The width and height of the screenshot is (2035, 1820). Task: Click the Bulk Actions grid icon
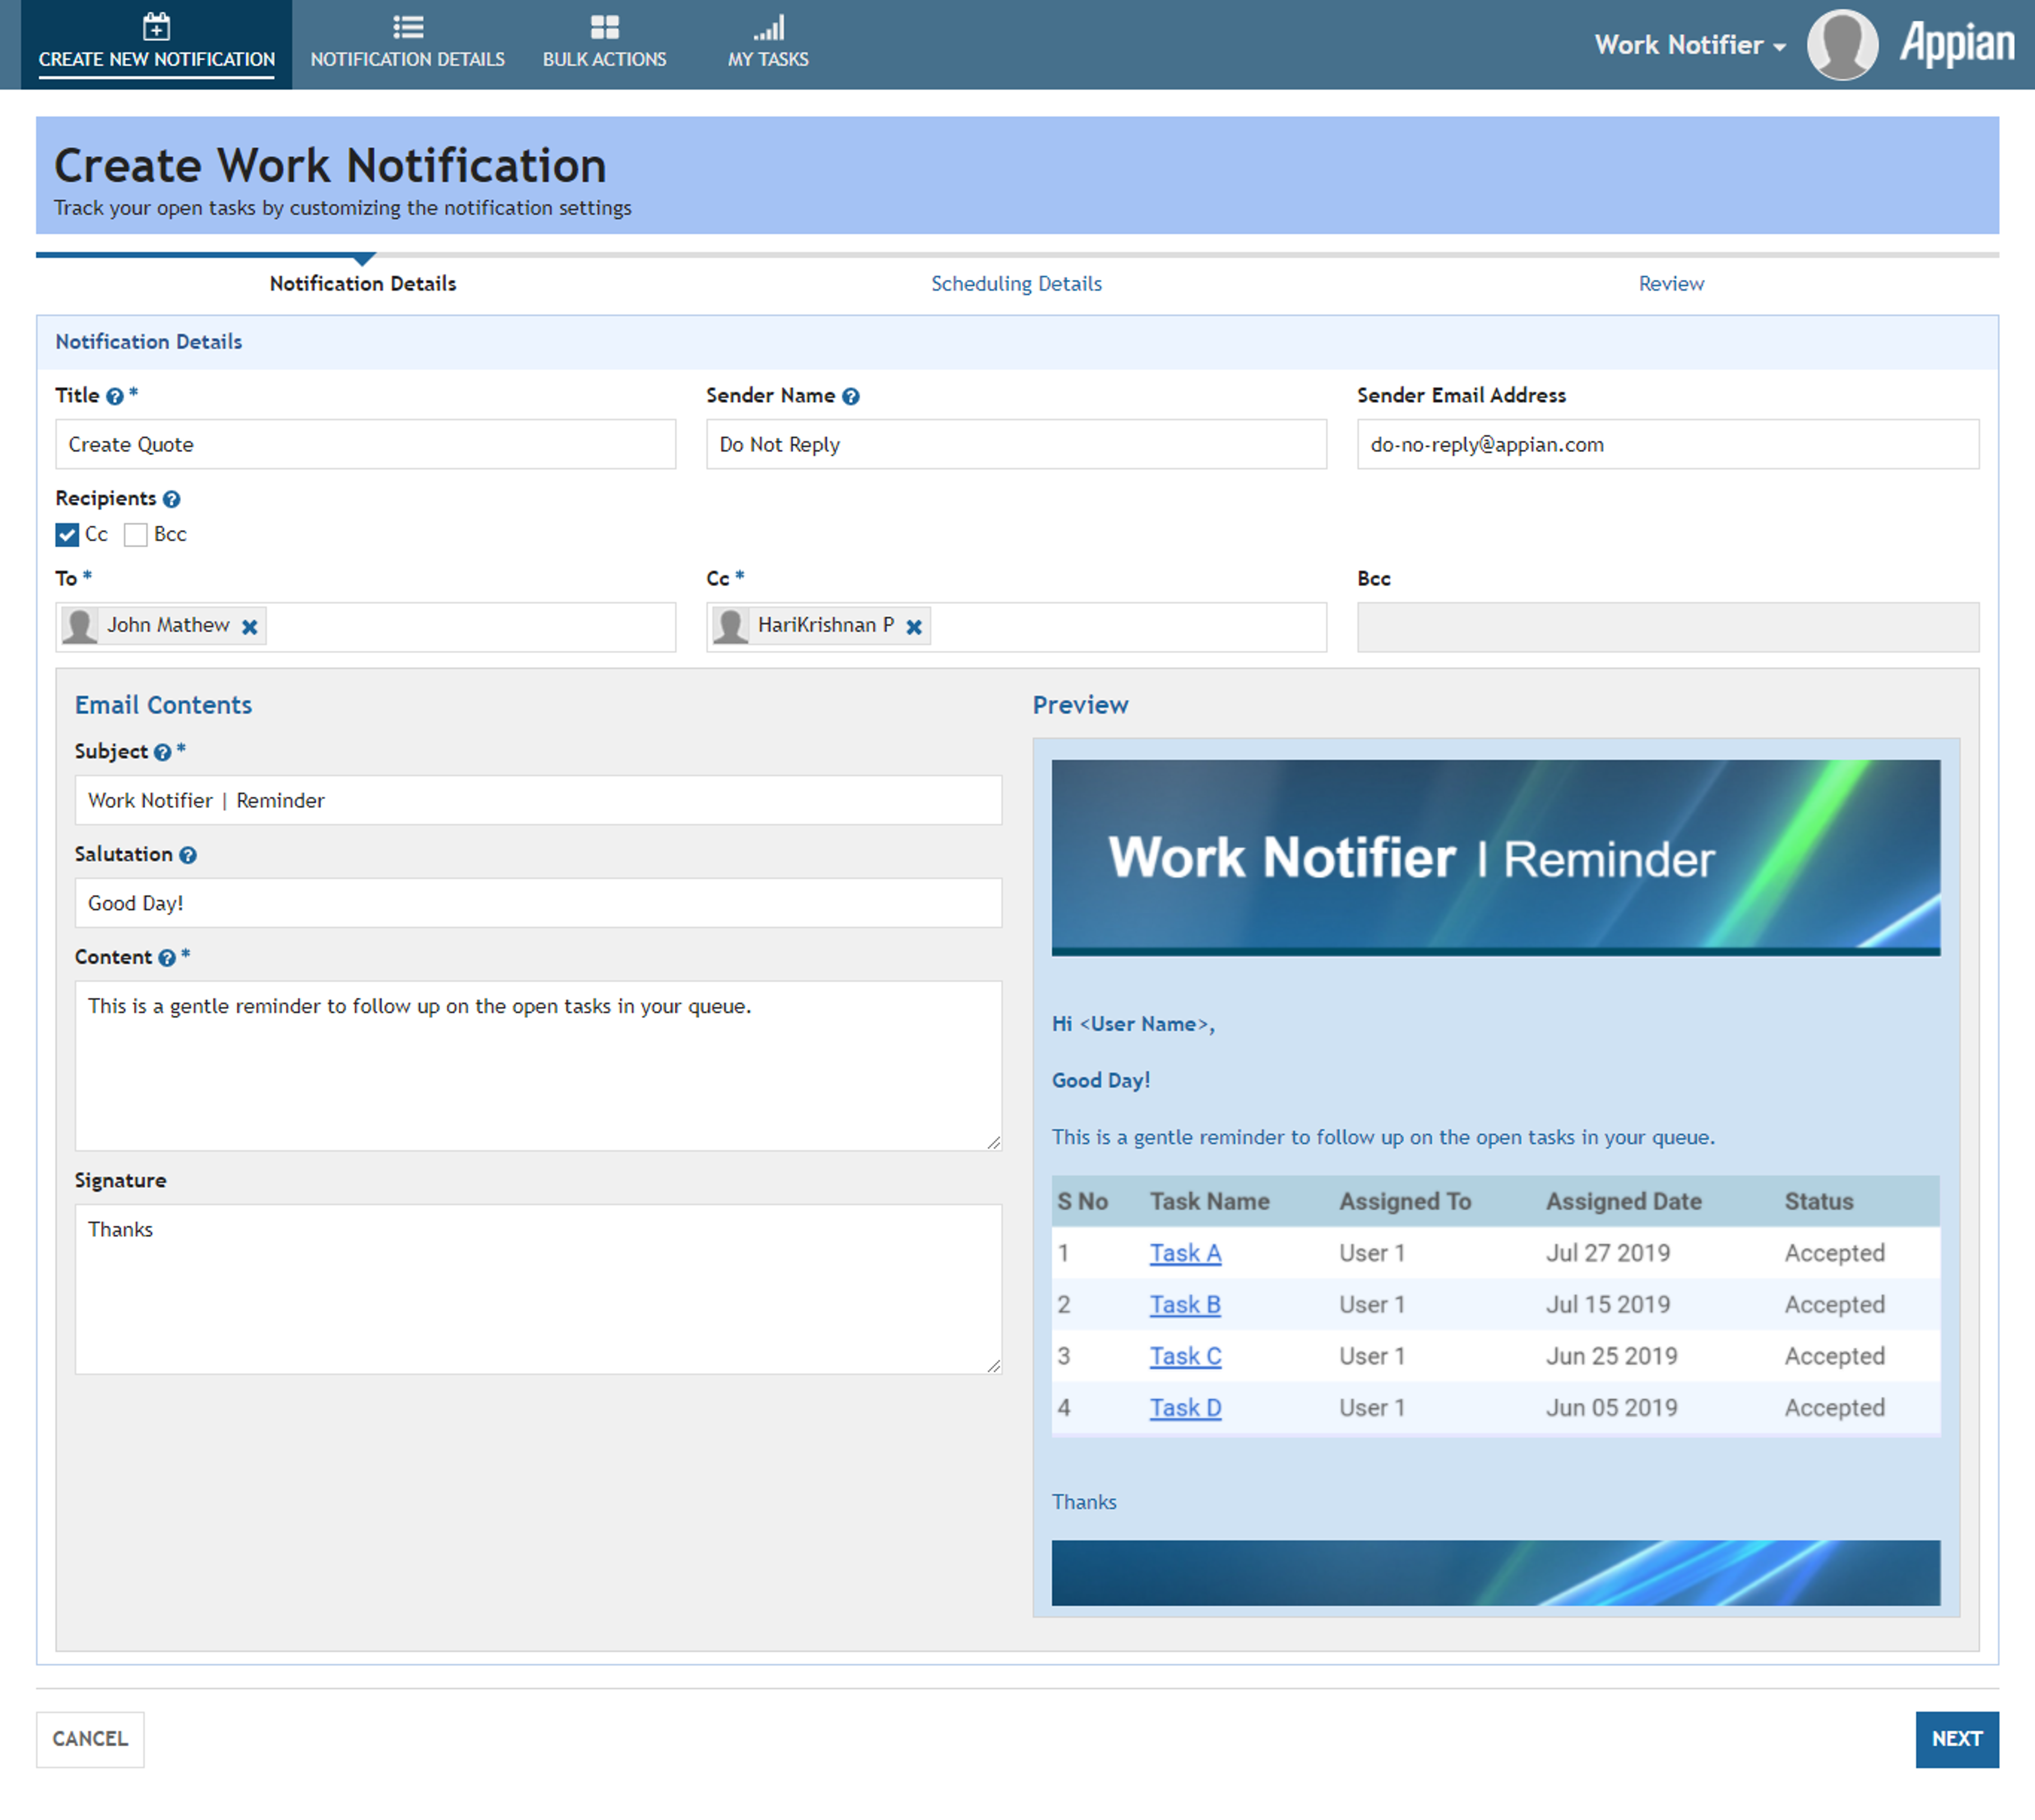point(604,27)
